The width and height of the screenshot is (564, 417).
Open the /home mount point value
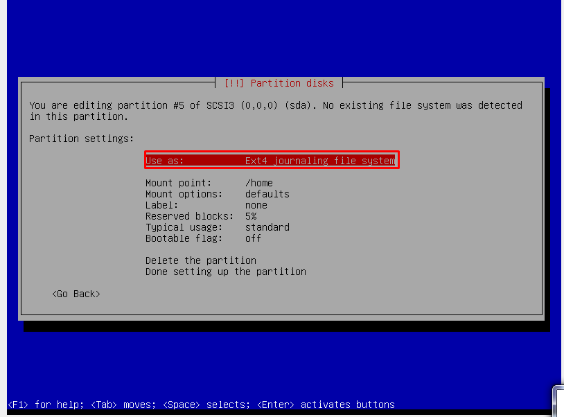(259, 183)
